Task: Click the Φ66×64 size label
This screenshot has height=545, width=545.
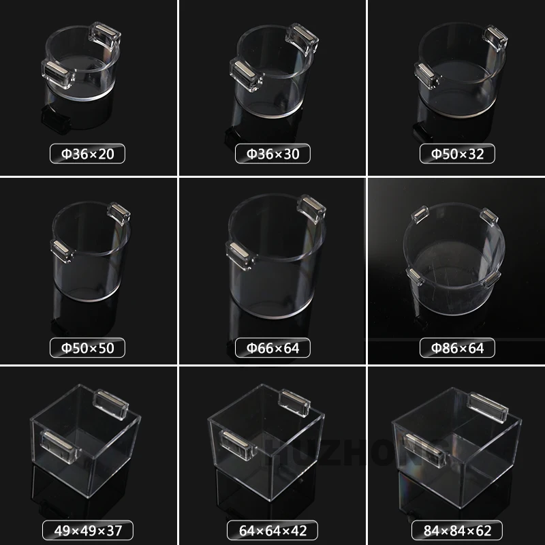Action: [273, 348]
